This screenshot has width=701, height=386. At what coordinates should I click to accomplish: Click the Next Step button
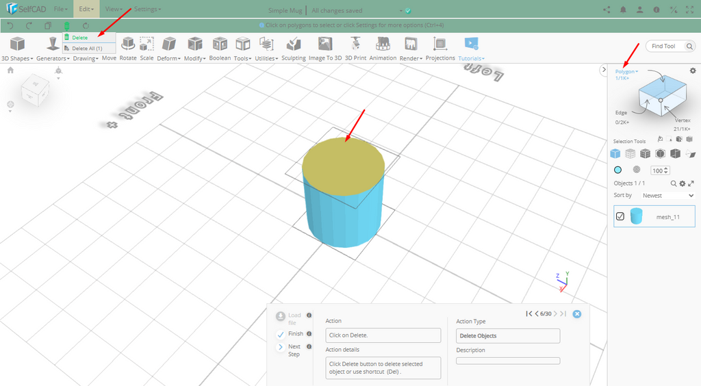pos(280,347)
